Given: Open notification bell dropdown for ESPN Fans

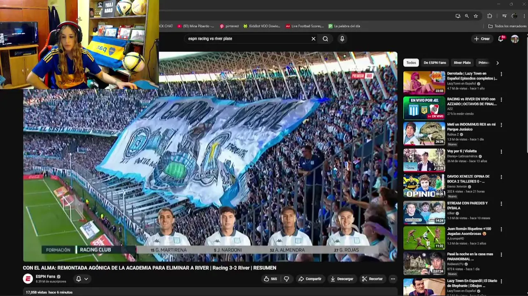Looking at the screenshot, I should click(x=82, y=279).
